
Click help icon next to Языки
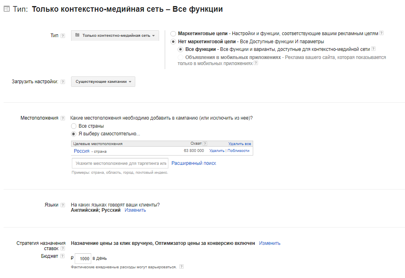[63, 205]
